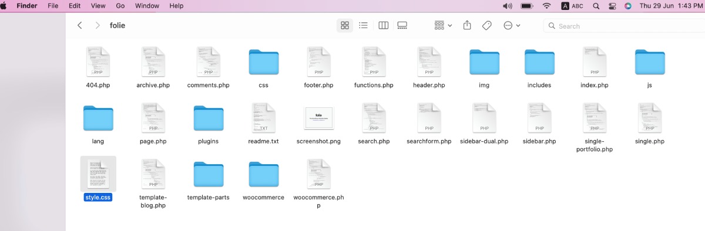Select the woocommerce folder icon
The width and height of the screenshot is (705, 231).
264,174
